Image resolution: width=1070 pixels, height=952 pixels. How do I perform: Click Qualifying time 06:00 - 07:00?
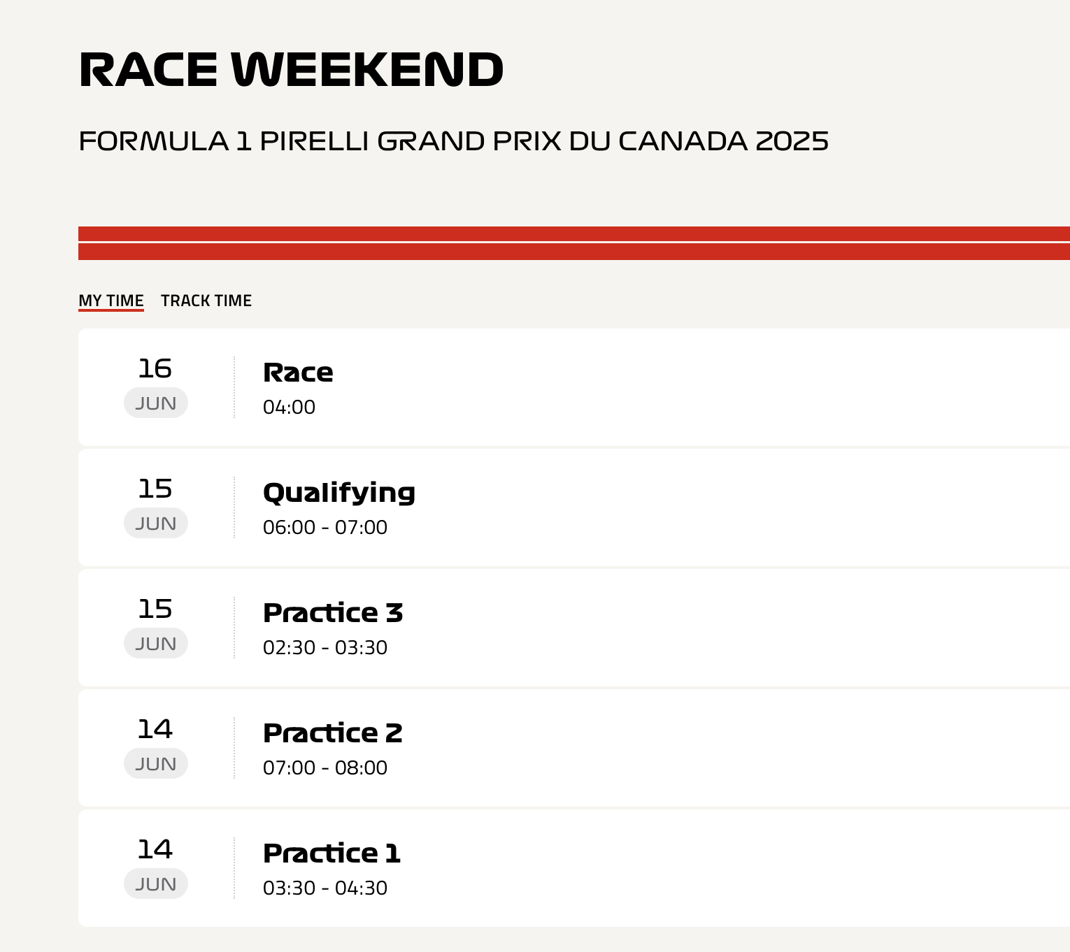click(325, 528)
